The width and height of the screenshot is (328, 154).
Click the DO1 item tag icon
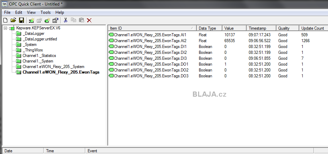(111, 64)
